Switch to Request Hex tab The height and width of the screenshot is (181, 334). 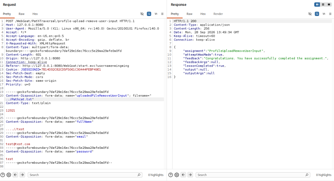coord(35,14)
